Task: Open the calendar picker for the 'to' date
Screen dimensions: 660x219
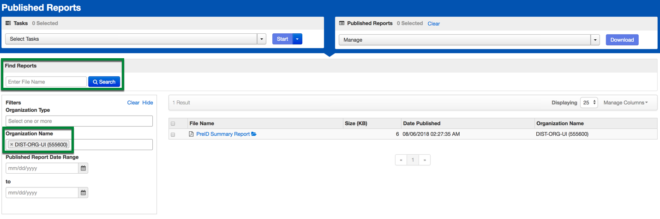Action: coord(83,193)
